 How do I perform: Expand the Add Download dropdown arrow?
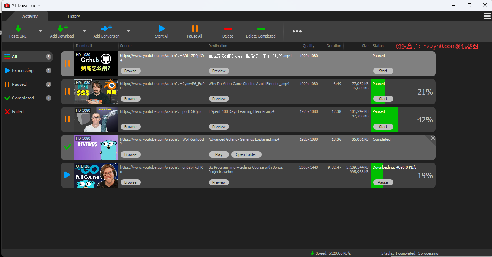click(85, 31)
